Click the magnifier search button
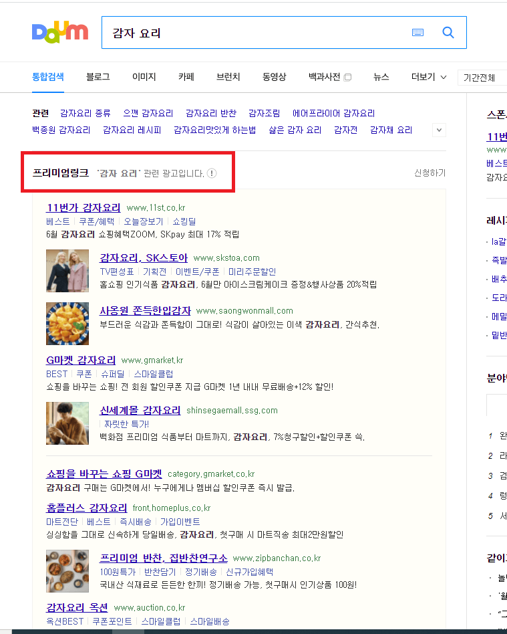This screenshot has height=634, width=507. (448, 32)
